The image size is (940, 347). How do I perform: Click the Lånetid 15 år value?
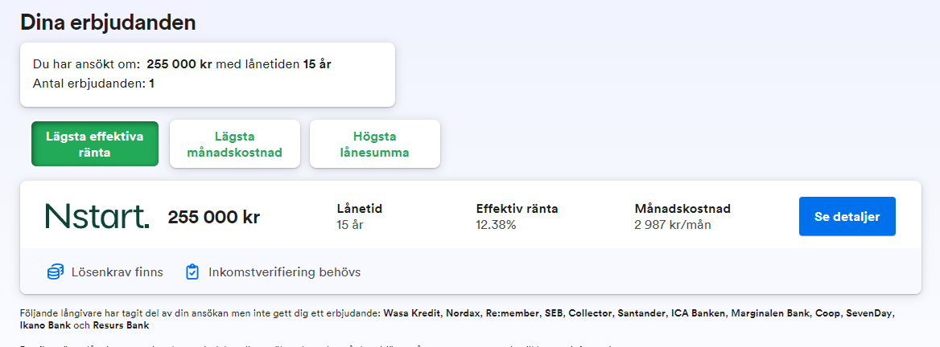(350, 225)
